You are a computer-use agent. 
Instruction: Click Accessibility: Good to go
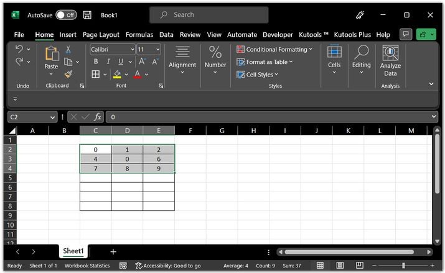168,266
